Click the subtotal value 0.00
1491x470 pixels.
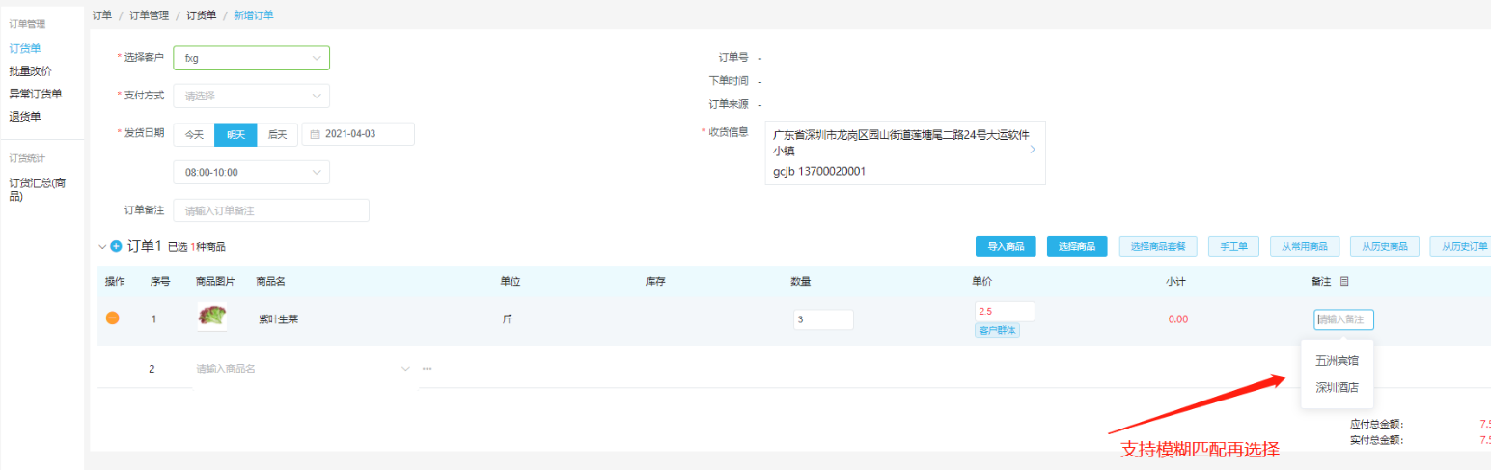coord(1177,318)
